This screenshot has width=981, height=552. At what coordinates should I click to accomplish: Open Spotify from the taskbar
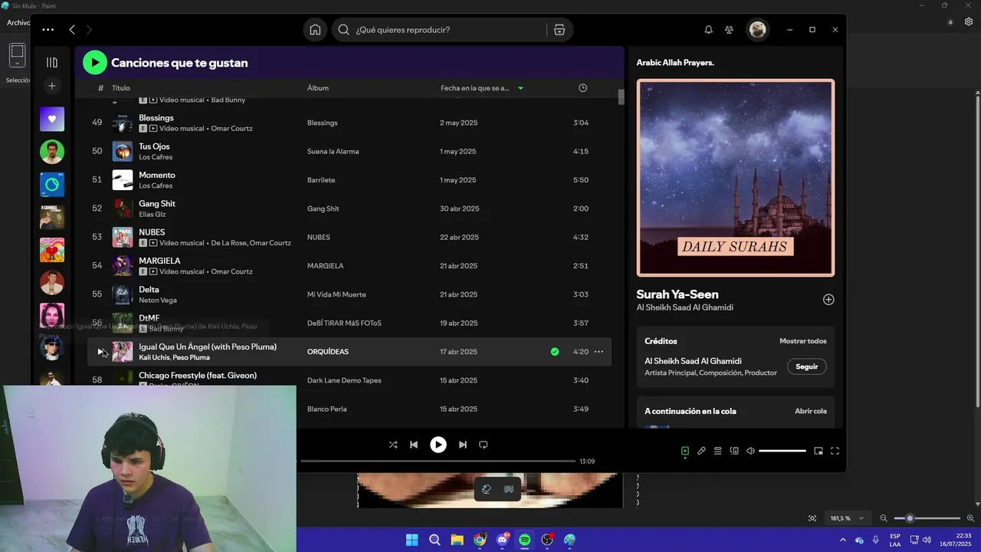pyautogui.click(x=525, y=540)
